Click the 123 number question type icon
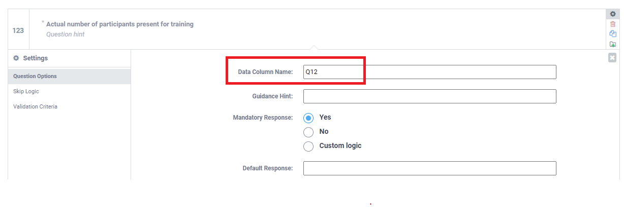The image size is (624, 220). tap(18, 30)
